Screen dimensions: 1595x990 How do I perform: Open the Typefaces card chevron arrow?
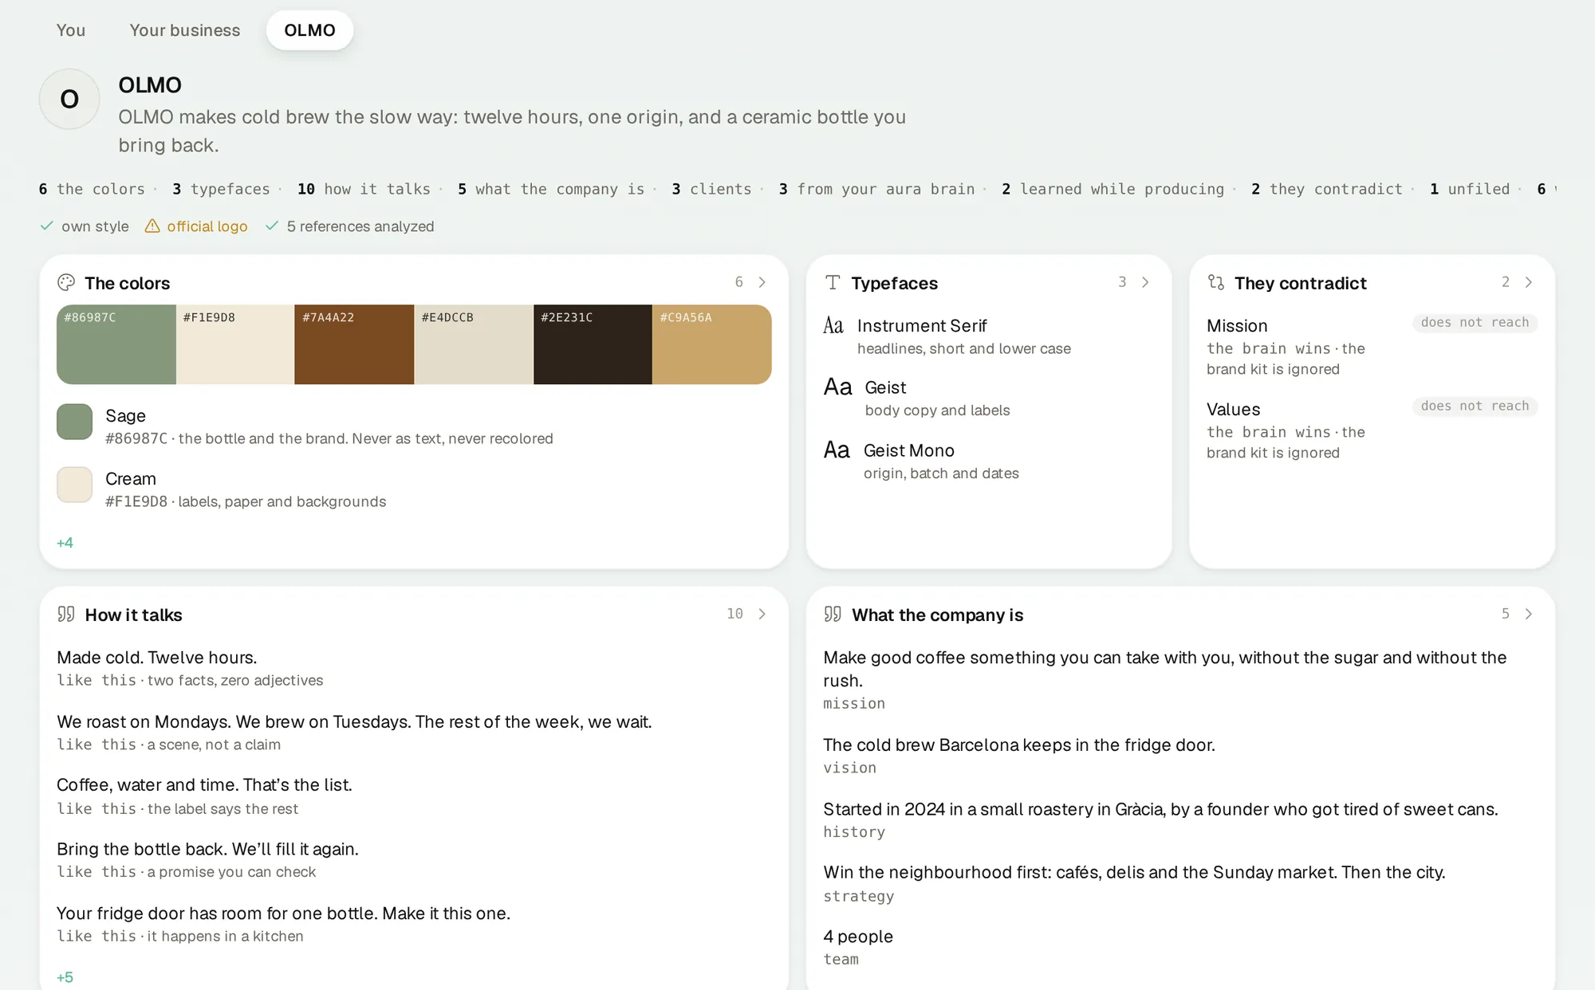(1146, 282)
